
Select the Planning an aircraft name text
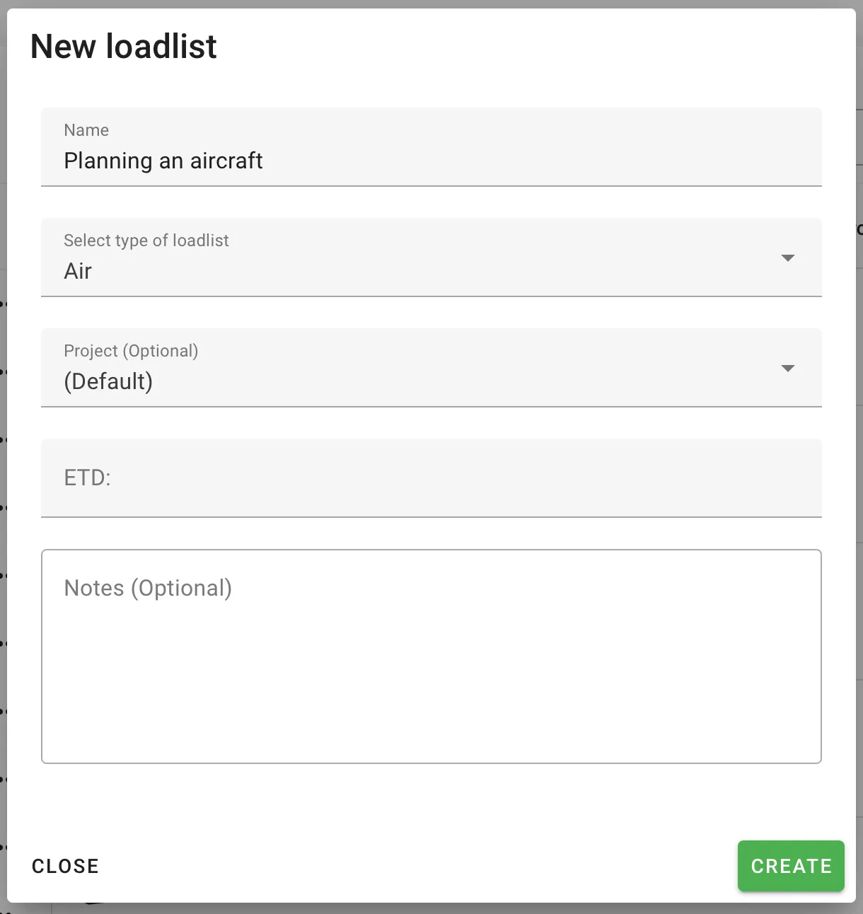[163, 161]
